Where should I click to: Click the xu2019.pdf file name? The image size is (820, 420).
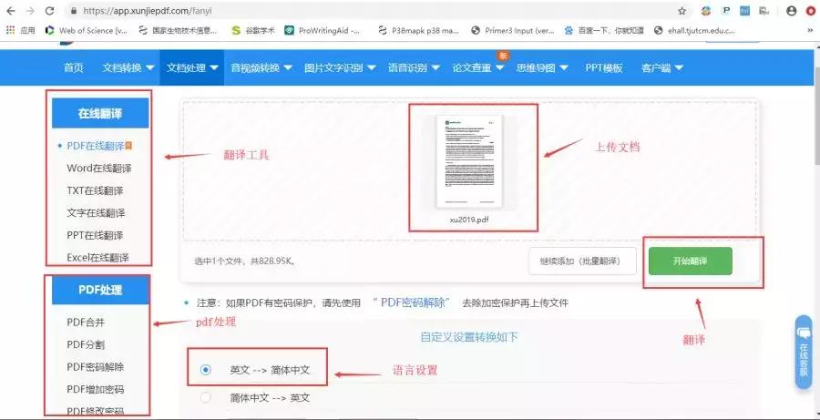pyautogui.click(x=469, y=220)
